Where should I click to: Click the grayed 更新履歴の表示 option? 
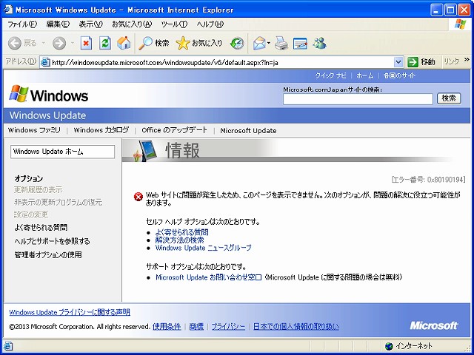pyautogui.click(x=38, y=190)
